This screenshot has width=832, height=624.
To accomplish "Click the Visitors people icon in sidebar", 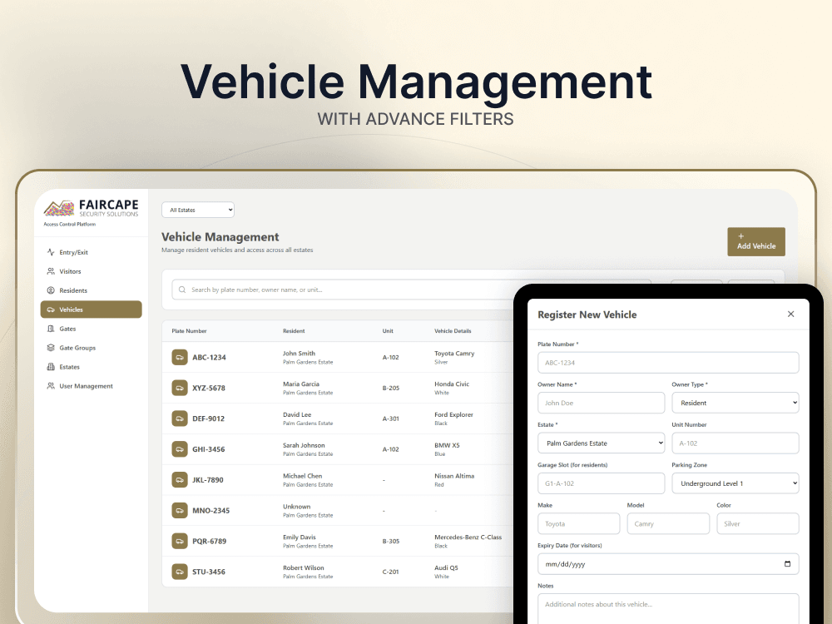I will tap(51, 271).
